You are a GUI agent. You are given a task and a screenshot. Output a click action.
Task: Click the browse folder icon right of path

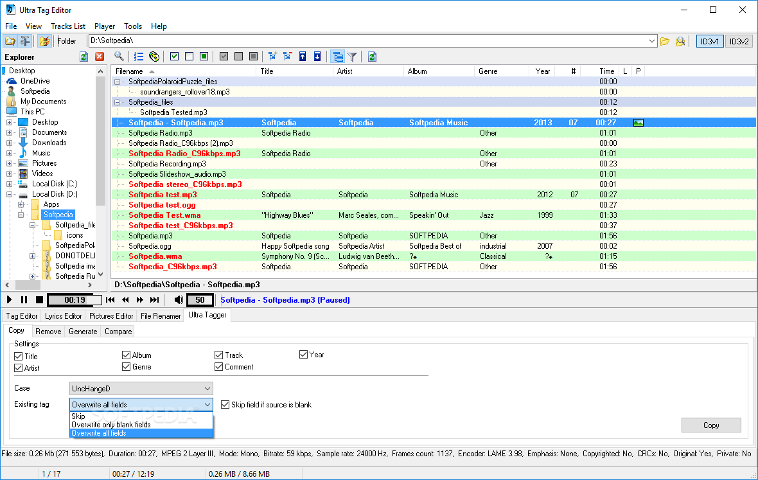pyautogui.click(x=665, y=41)
